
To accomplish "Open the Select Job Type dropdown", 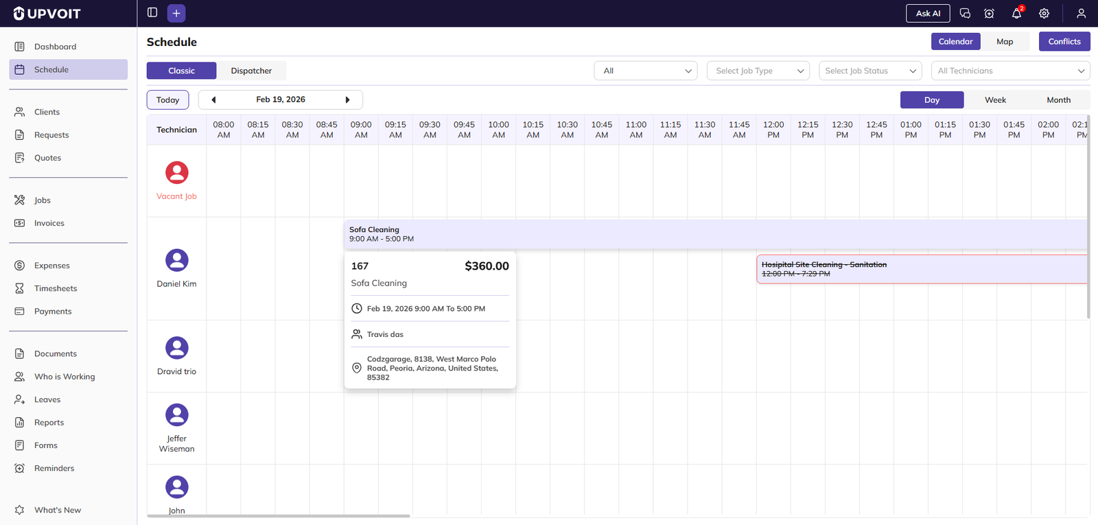I will (x=758, y=71).
